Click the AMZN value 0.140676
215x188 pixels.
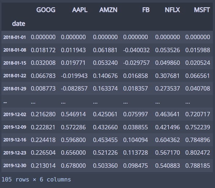click(x=105, y=76)
